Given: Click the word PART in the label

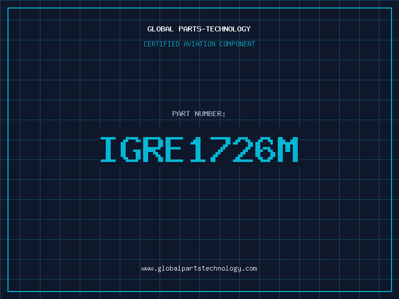Looking at the screenshot, I should 181,114.
